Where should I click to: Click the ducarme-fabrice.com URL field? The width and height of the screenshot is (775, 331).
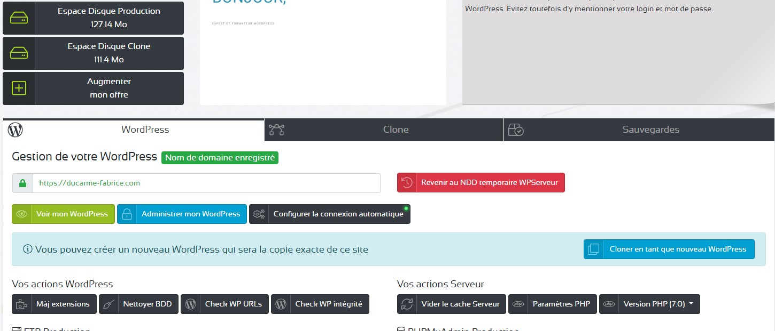click(x=206, y=183)
